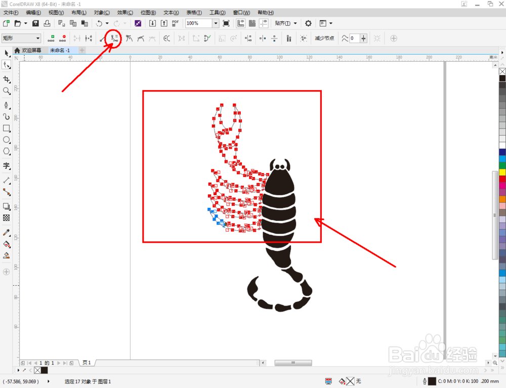The height and width of the screenshot is (388, 506).
Task: Toggle rulers display
Action: click(x=240, y=23)
